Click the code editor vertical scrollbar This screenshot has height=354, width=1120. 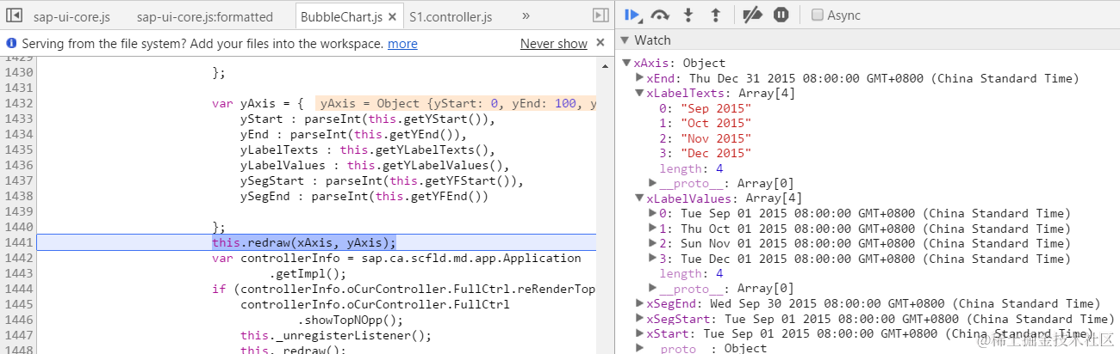[x=606, y=204]
